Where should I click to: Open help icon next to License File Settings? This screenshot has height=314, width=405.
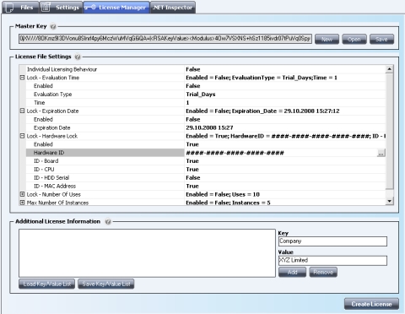[x=78, y=57]
